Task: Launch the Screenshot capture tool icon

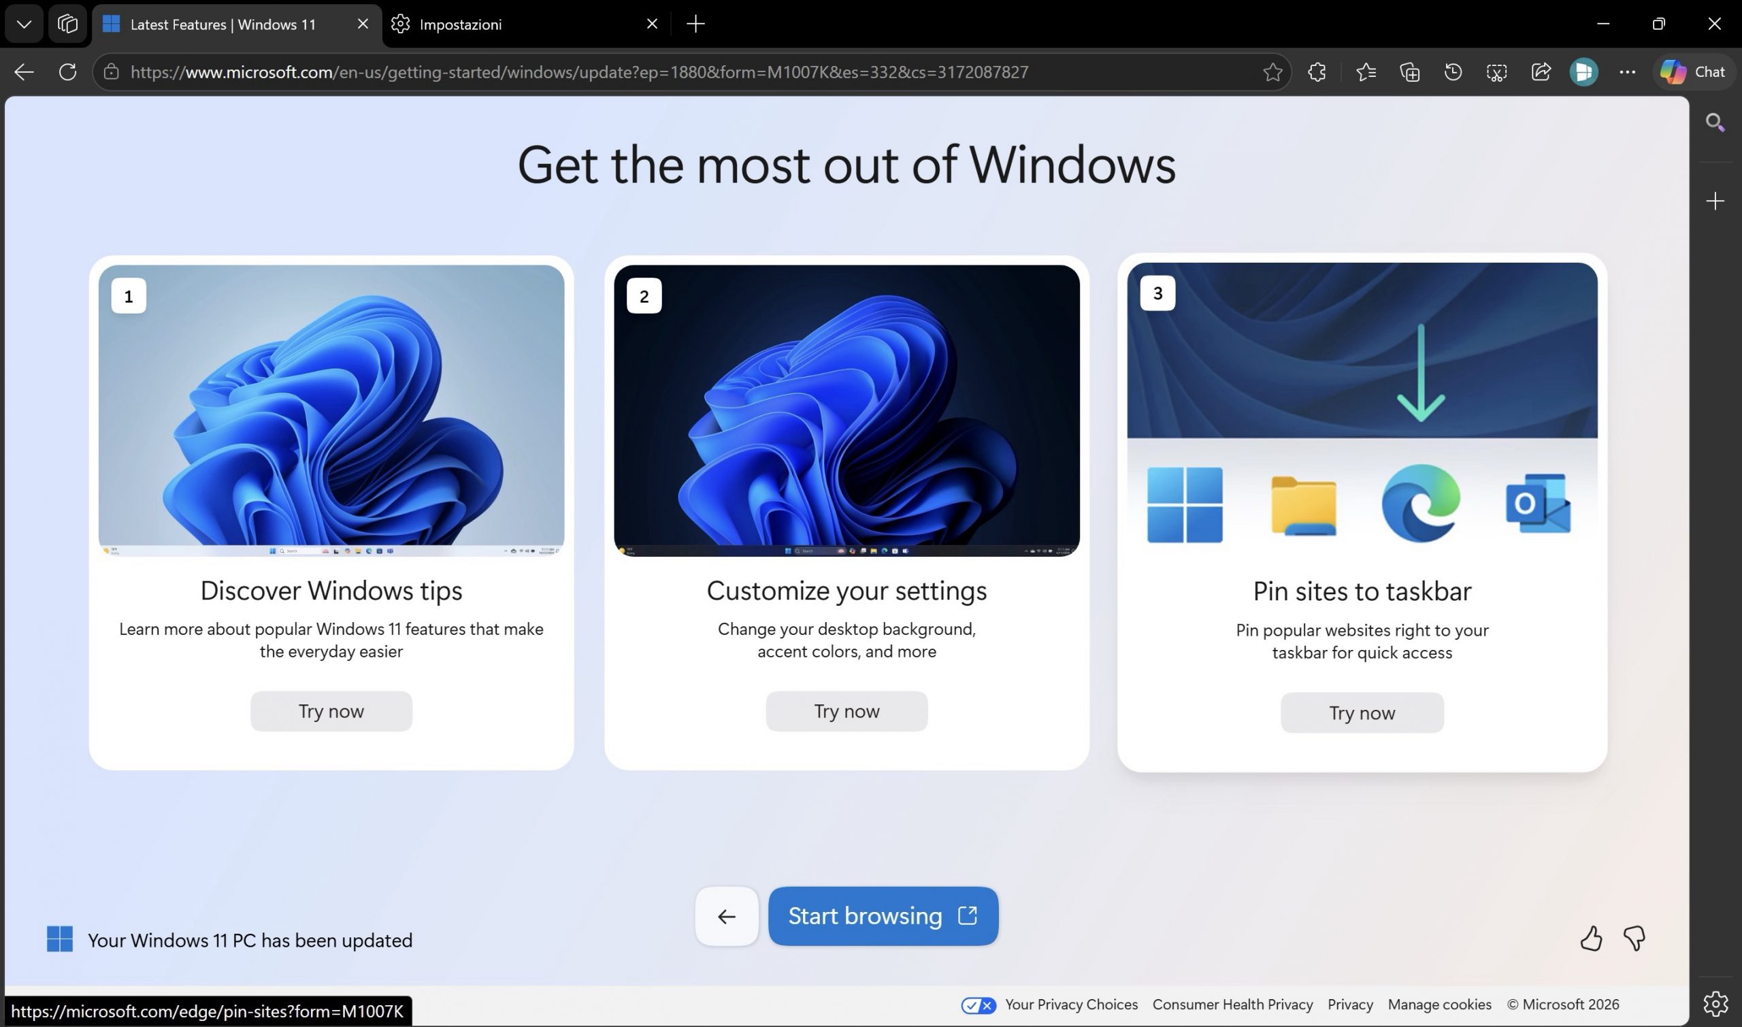Action: click(x=1496, y=72)
